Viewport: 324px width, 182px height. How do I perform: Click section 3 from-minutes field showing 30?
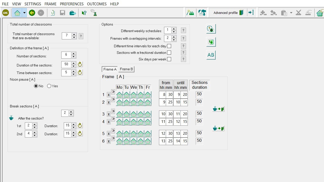[170, 114]
